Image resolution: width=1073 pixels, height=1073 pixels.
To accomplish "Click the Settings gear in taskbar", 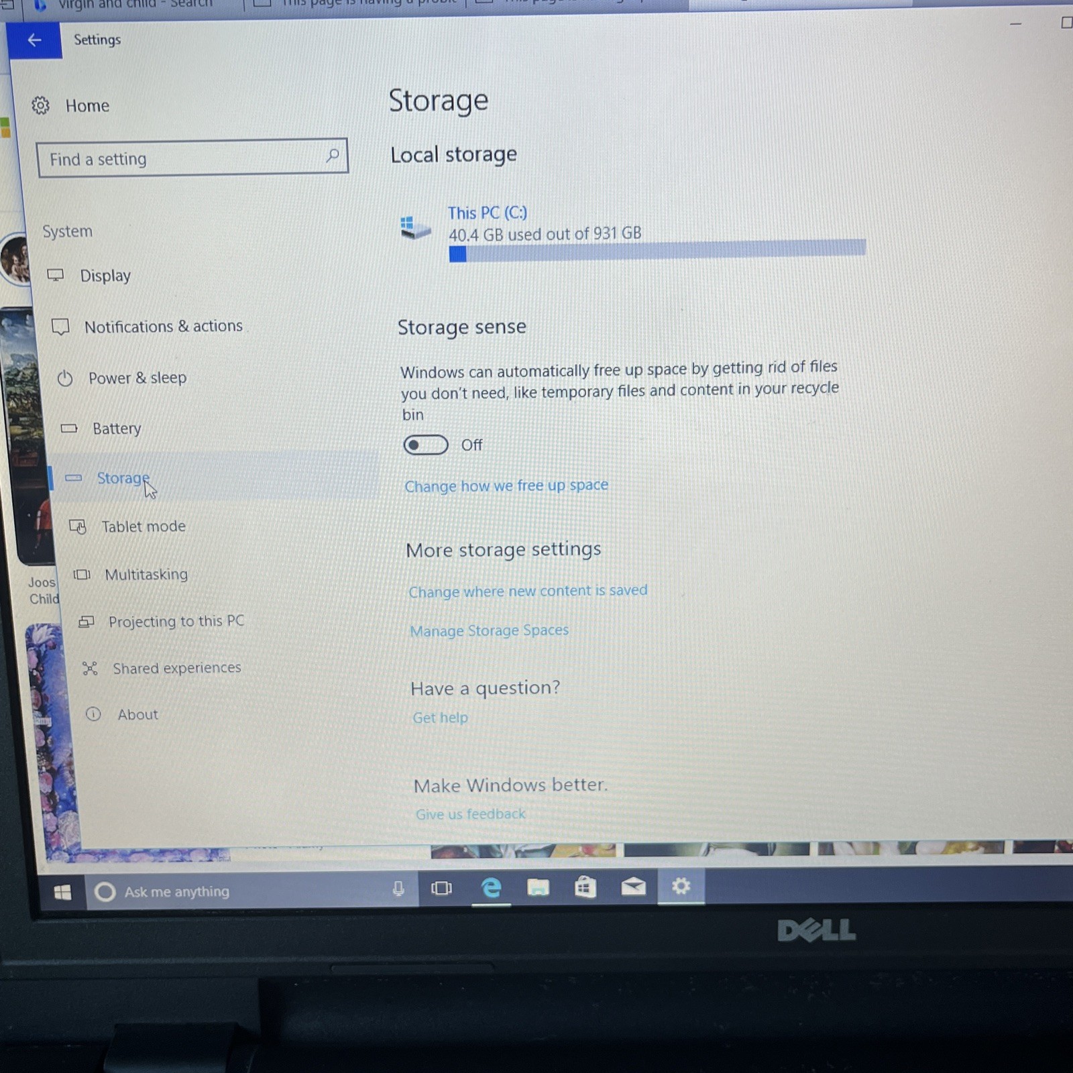I will (681, 887).
